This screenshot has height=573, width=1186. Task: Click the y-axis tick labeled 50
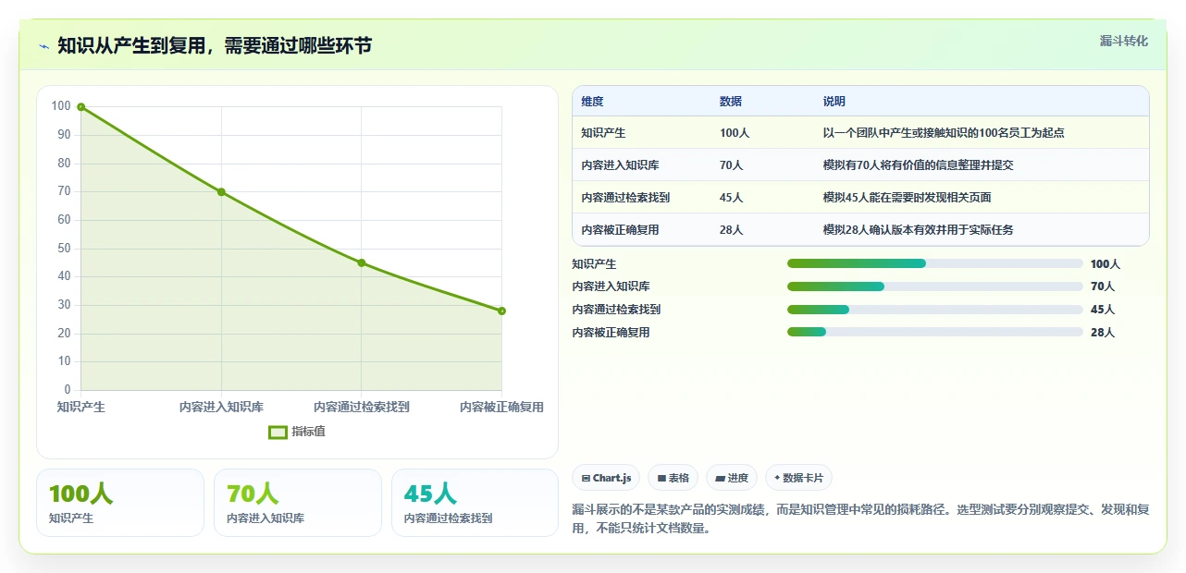[x=64, y=248]
